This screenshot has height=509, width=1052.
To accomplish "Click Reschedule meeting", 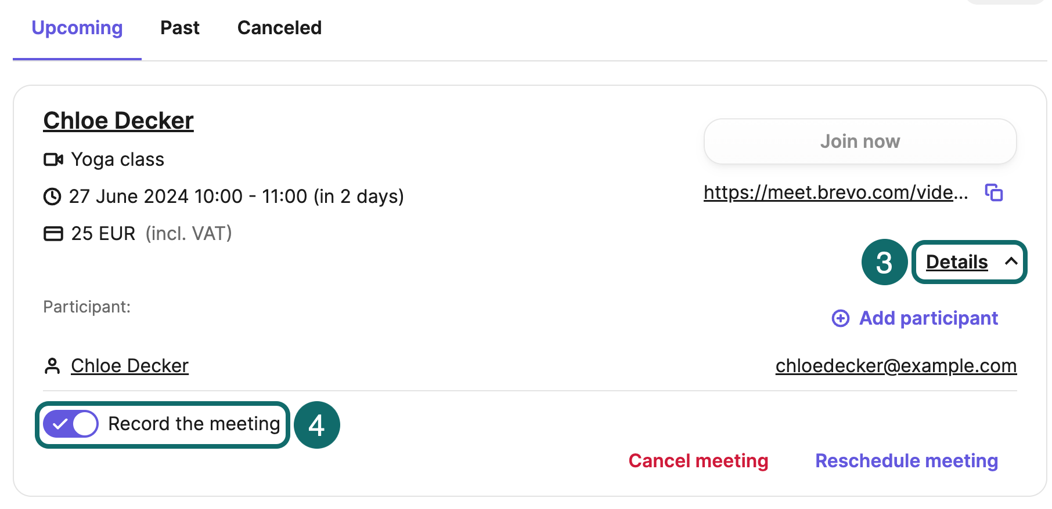I will coord(906,461).
